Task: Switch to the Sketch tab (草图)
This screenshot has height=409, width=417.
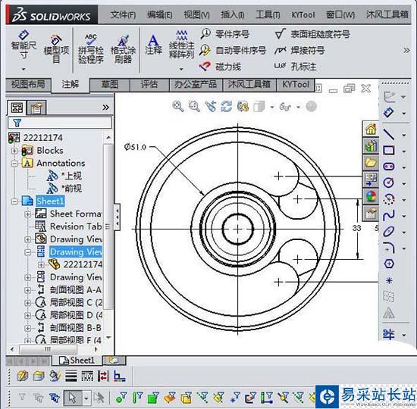Action: click(x=110, y=85)
